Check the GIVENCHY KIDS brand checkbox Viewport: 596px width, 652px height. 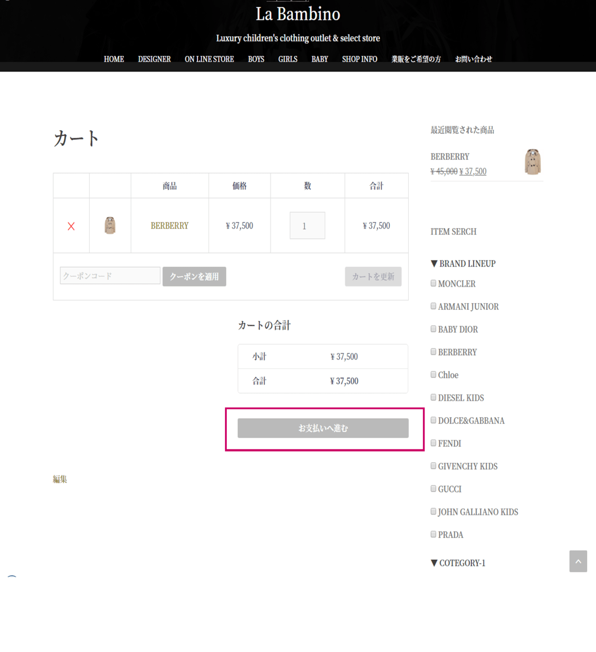coord(433,466)
